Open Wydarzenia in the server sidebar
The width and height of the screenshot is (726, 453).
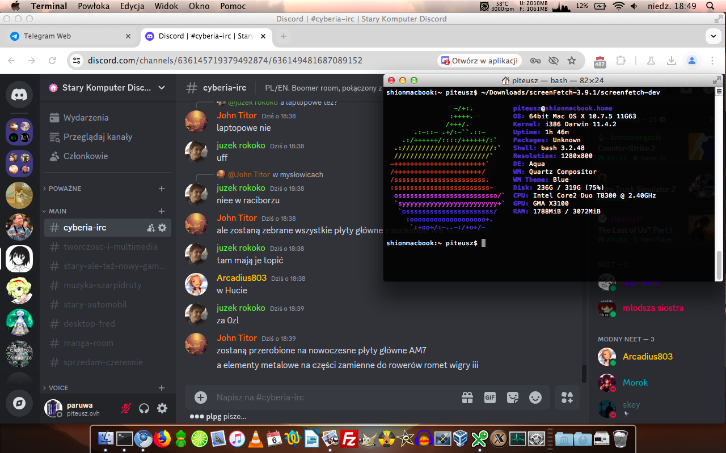107,118
